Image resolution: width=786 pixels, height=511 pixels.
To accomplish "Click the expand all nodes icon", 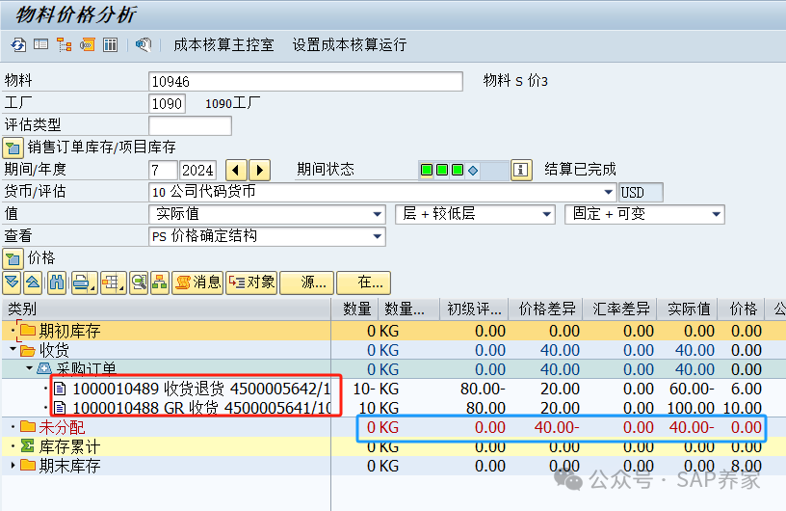I will (12, 282).
